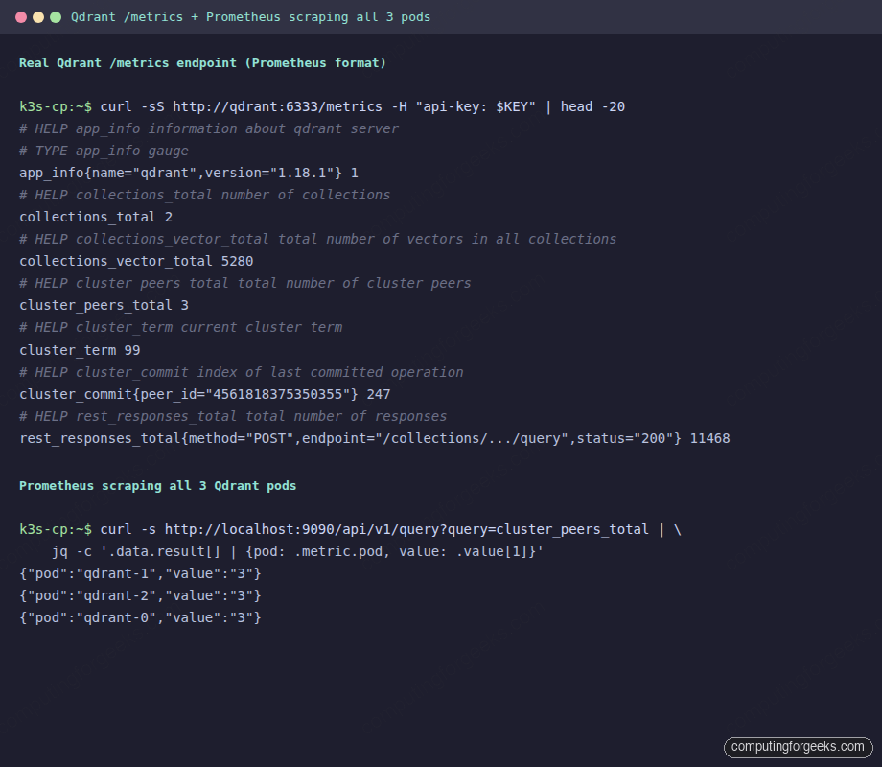The image size is (882, 767).
Task: Click the 'cluster_peers_total 3' metric line
Action: [104, 305]
